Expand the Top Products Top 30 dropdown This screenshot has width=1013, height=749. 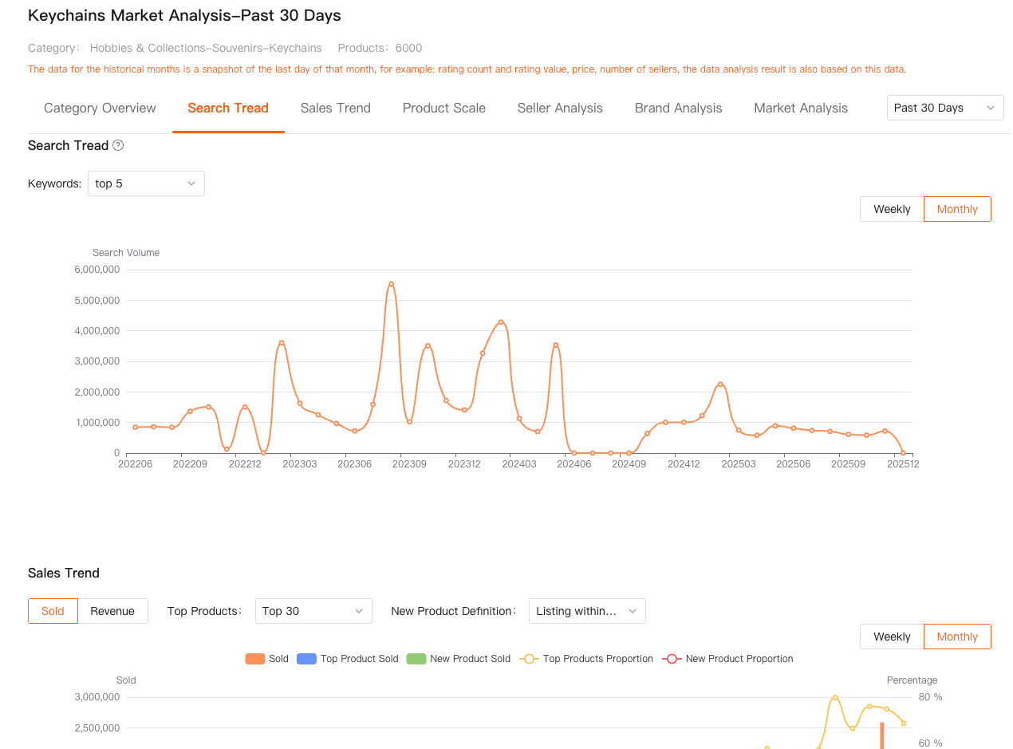click(313, 611)
